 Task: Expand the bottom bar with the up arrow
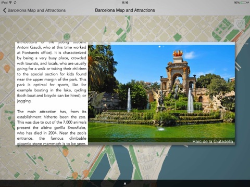click(x=125, y=183)
